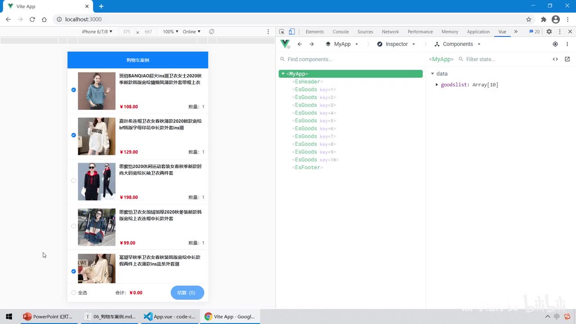Viewport: 576px width, 324px height.
Task: Click the browser back arrow
Action: (8, 19)
